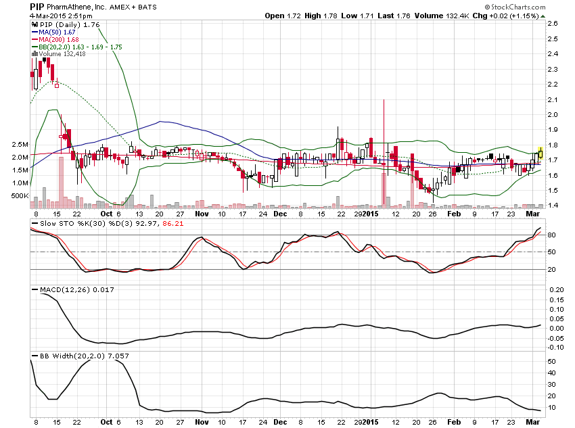Click the Nov date label under the price chart
The image size is (575, 428).
[x=202, y=214]
